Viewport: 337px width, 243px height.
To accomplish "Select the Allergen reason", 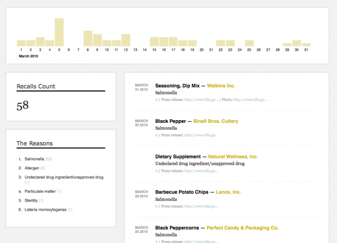I will [32, 168].
